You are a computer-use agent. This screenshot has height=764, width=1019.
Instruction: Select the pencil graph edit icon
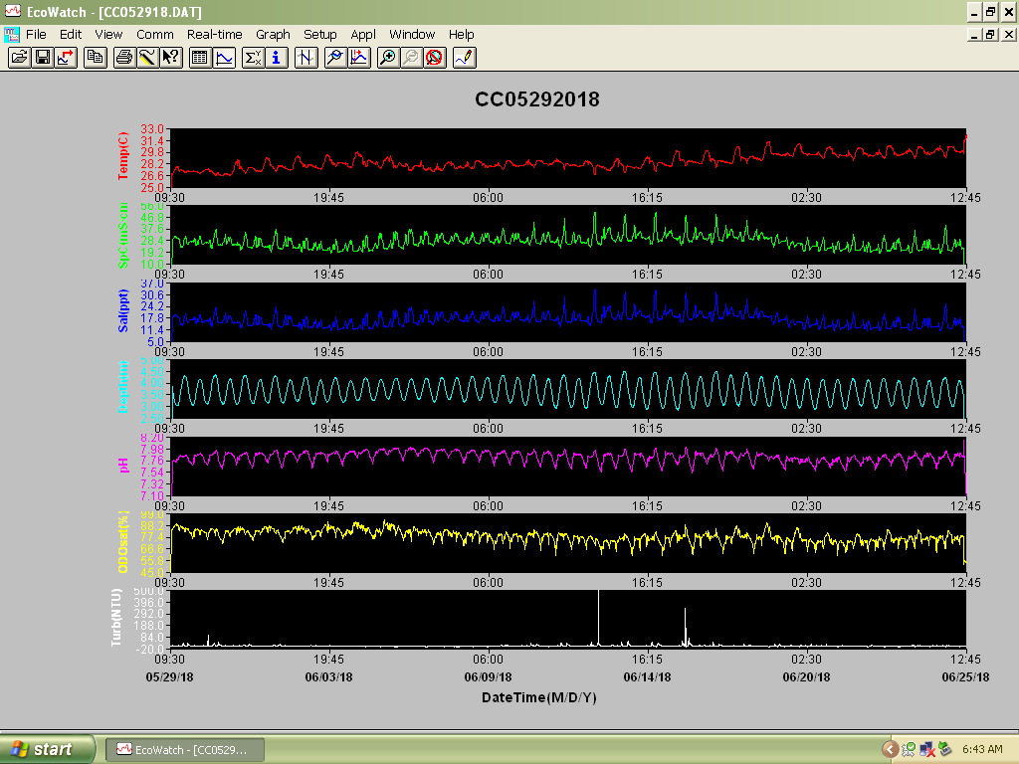pos(465,58)
